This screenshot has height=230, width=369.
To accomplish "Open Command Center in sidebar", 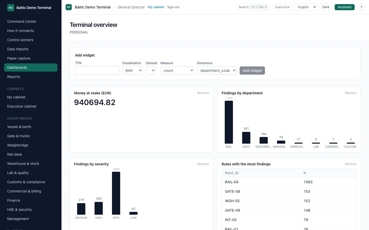I will point(31,21).
